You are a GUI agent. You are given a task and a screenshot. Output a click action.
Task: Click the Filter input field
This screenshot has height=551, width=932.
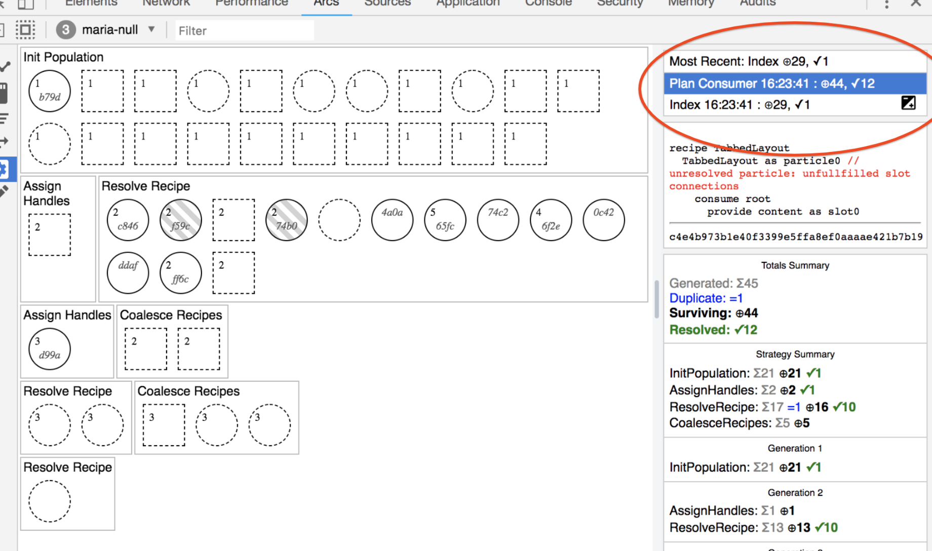(x=244, y=30)
